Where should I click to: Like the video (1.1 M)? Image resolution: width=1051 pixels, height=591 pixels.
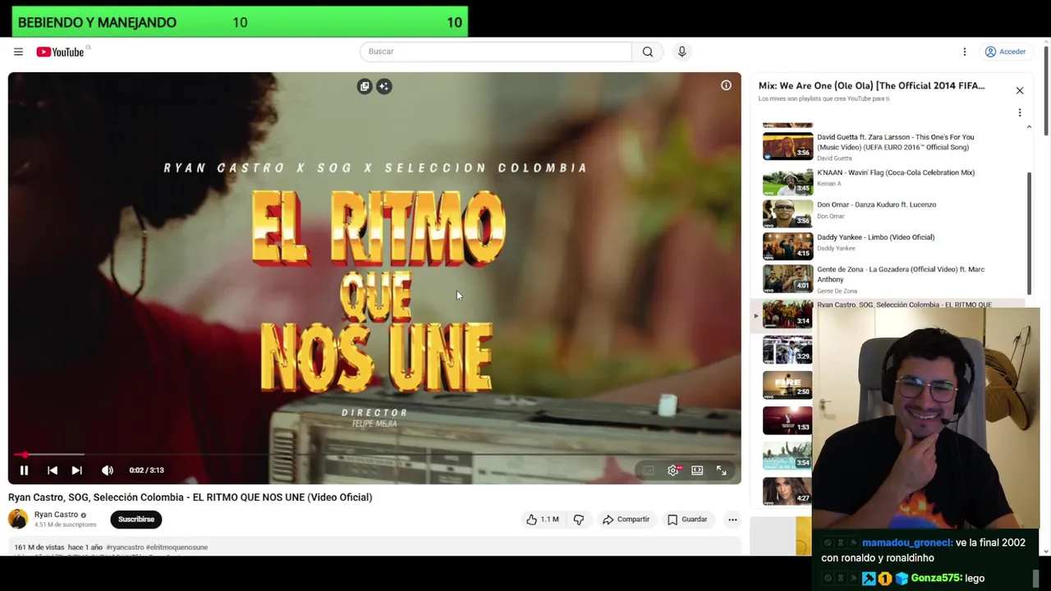(x=542, y=519)
